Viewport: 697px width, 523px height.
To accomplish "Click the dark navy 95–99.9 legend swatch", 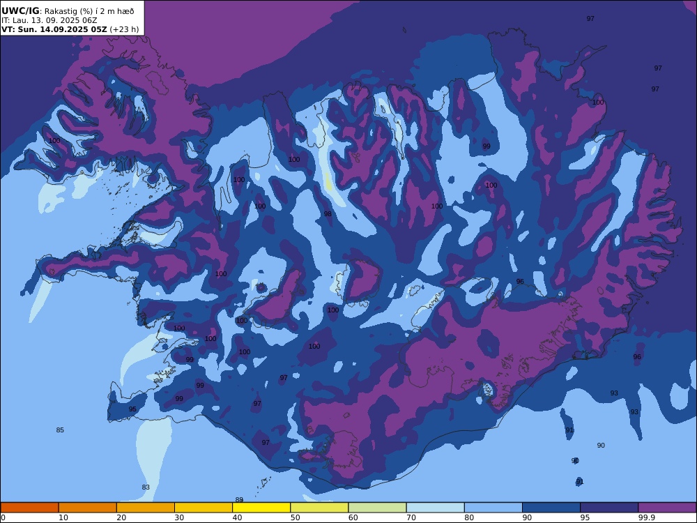I will click(x=609, y=508).
